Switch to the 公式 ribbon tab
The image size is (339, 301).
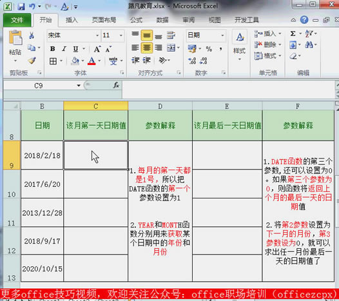pyautogui.click(x=136, y=20)
